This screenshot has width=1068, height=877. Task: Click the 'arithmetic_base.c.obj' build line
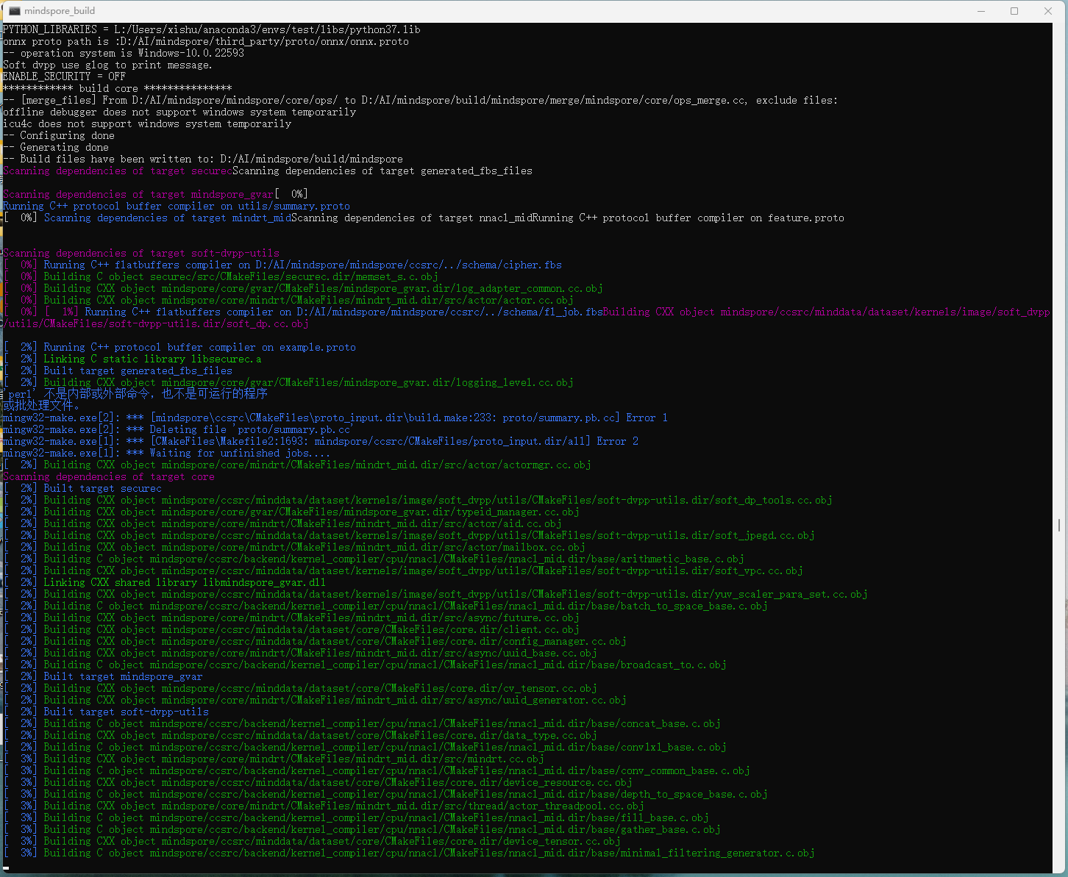click(374, 559)
